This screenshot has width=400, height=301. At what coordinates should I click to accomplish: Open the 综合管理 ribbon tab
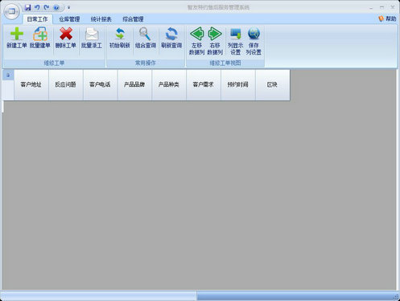point(133,19)
